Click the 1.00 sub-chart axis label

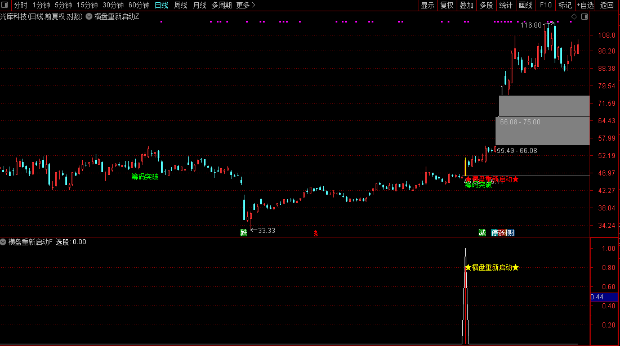point(609,249)
